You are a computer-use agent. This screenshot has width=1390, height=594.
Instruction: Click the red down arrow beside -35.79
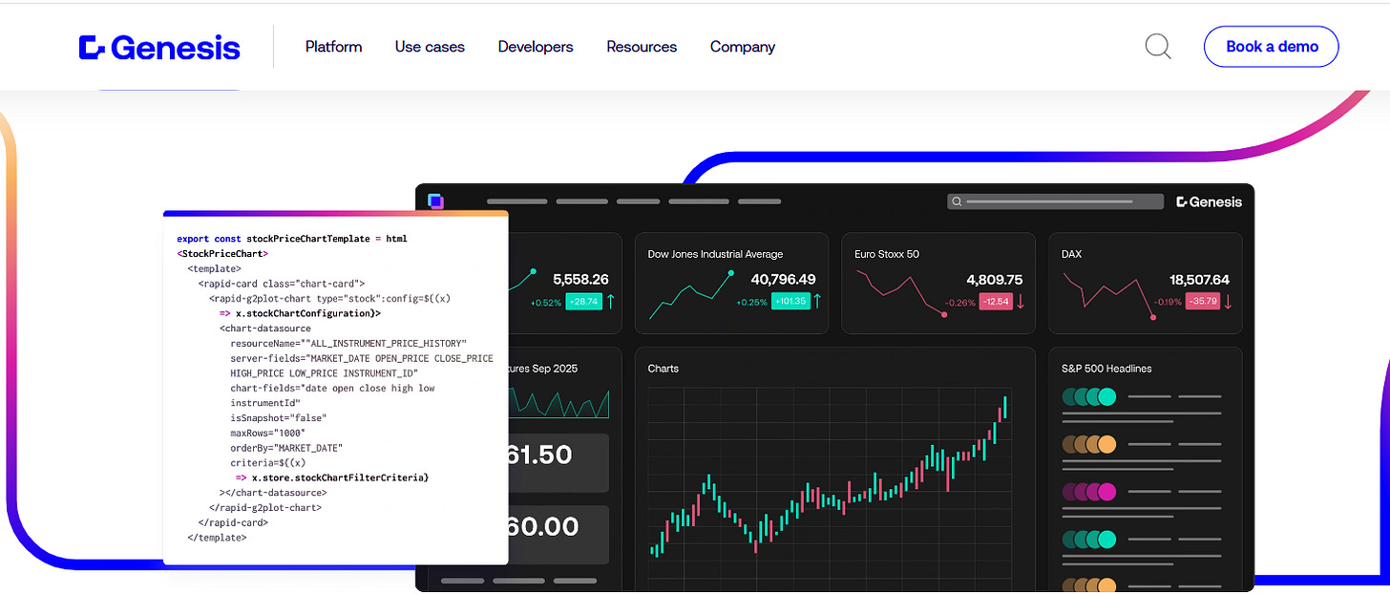point(1228,302)
